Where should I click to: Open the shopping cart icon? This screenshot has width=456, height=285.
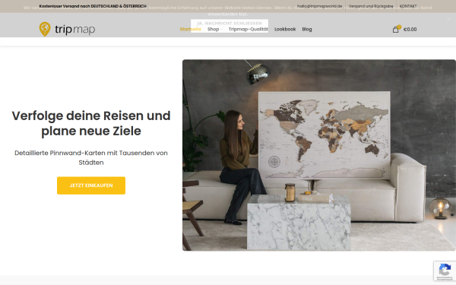click(396, 29)
